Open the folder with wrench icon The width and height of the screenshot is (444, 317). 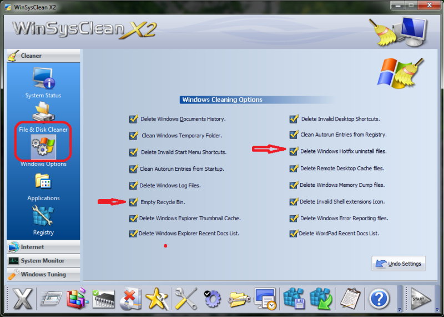coord(239,299)
